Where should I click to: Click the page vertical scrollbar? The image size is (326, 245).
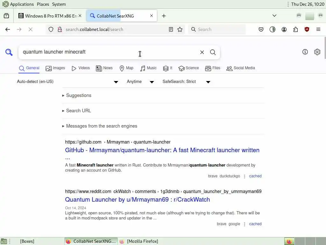pyautogui.click(x=325, y=48)
